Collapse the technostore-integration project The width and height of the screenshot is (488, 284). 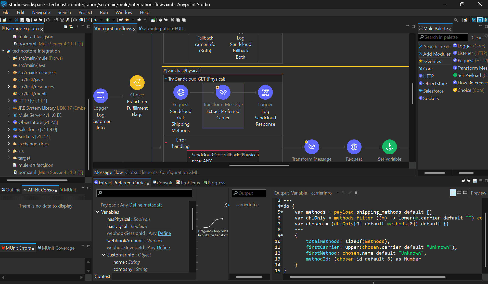3,51
